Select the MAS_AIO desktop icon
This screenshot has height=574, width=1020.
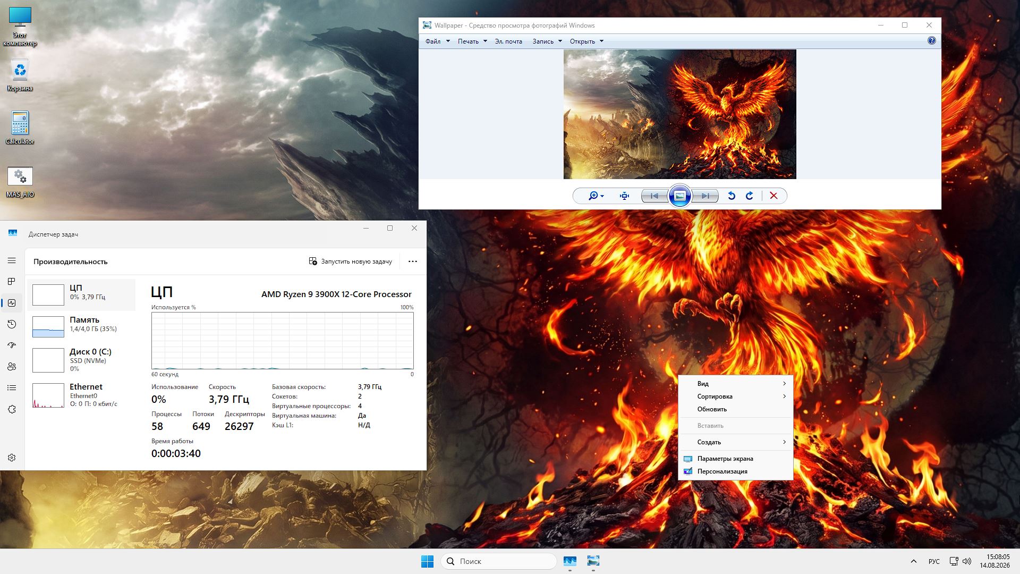click(20, 182)
